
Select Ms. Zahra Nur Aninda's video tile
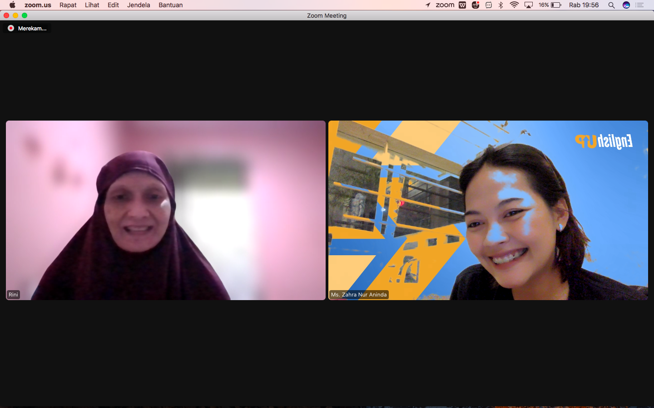(488, 210)
